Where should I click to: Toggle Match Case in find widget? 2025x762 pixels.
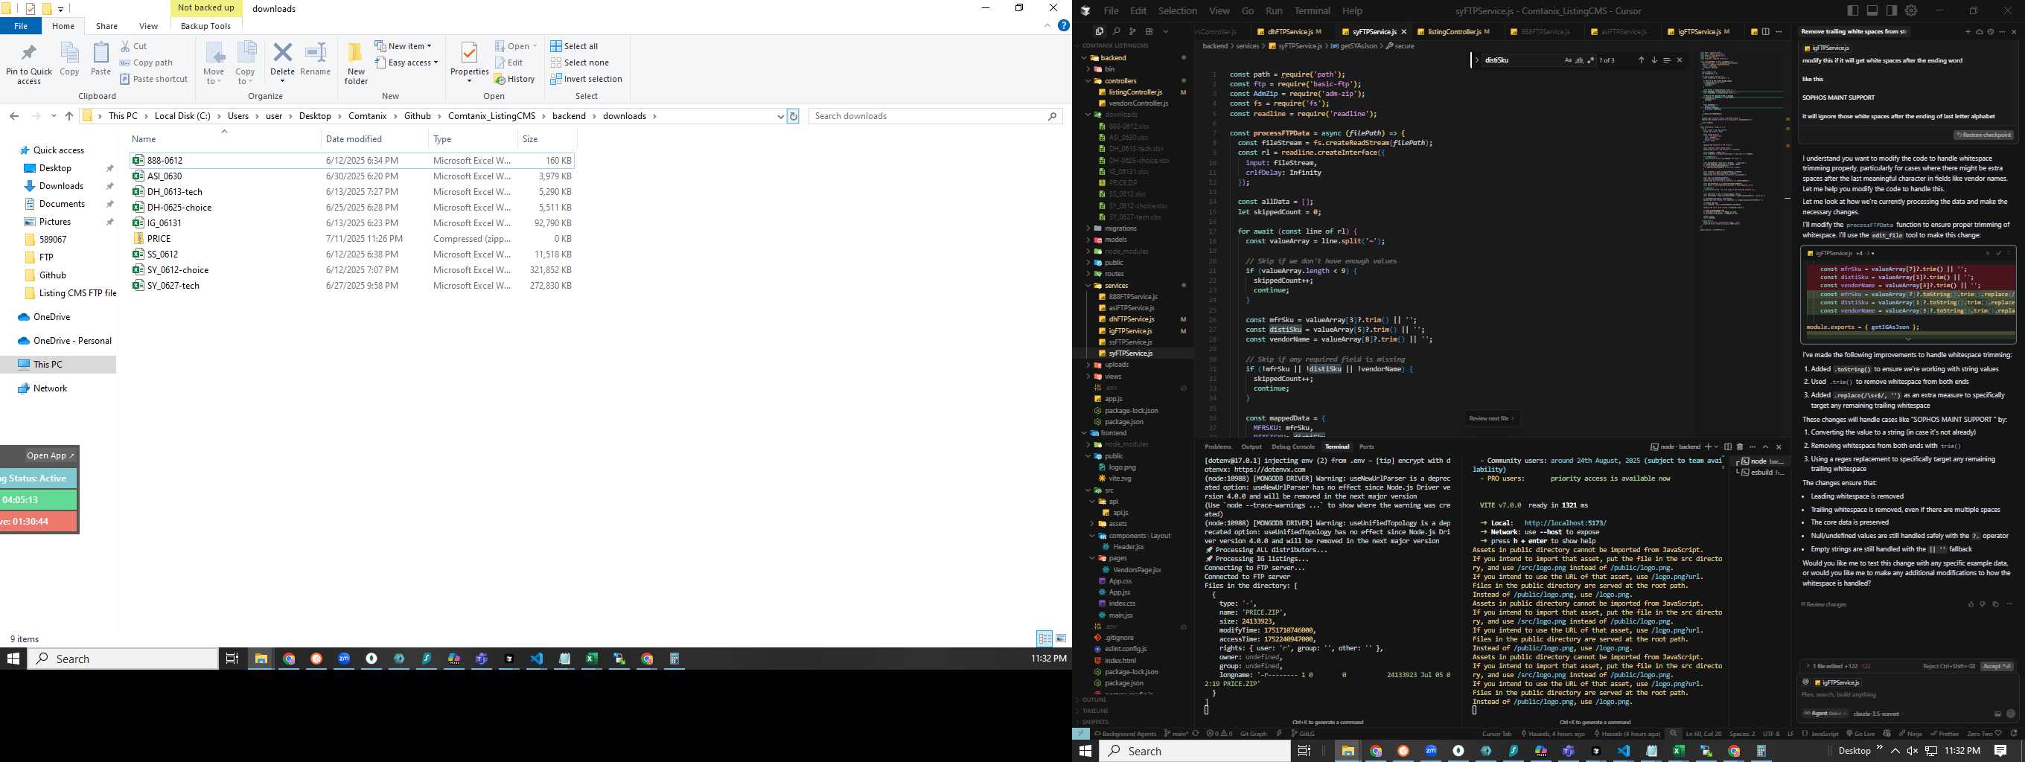[x=1569, y=60]
